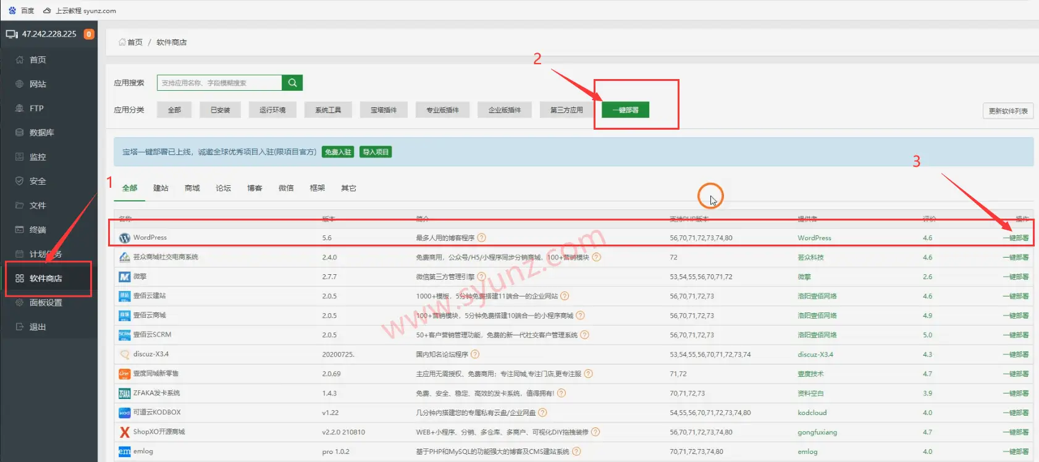This screenshot has width=1039, height=462.
Task: Open the 数据库 sidebar database icon
Action: [x=20, y=132]
